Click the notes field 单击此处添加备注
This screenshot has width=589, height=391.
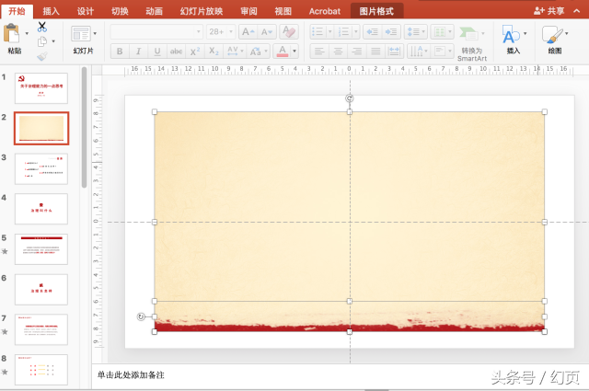pyautogui.click(x=131, y=374)
